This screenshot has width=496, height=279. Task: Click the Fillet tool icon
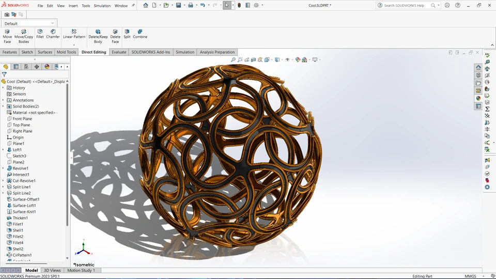coord(40,32)
